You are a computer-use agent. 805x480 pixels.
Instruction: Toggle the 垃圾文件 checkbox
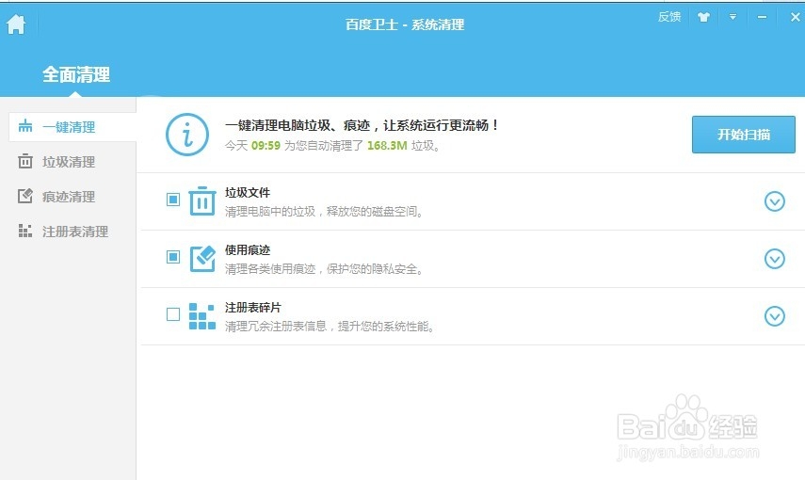[x=173, y=200]
